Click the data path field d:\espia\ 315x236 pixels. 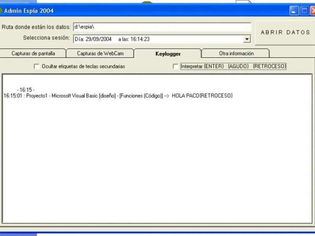162,27
